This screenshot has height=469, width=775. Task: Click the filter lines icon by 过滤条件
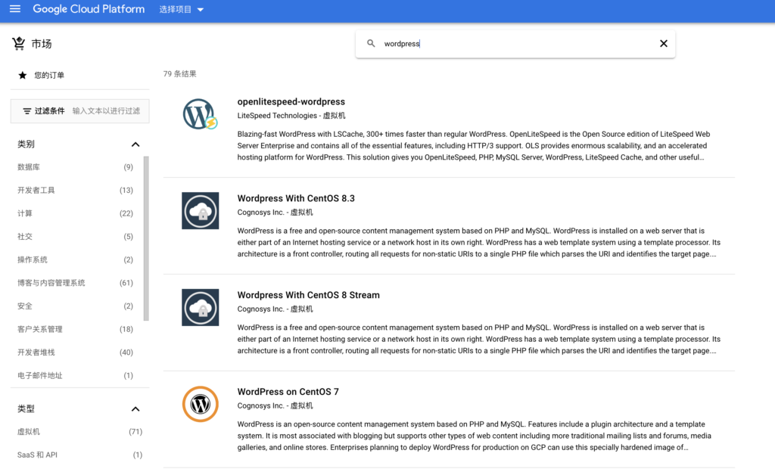point(26,111)
